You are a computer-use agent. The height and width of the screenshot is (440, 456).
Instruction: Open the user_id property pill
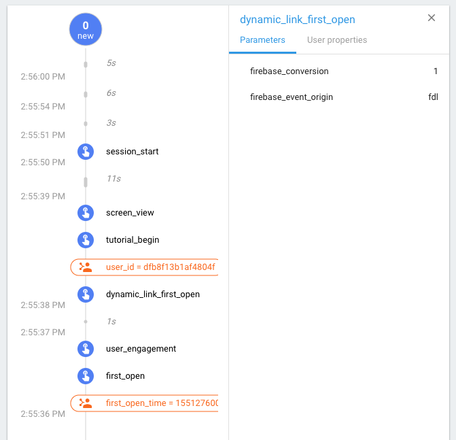click(x=160, y=267)
